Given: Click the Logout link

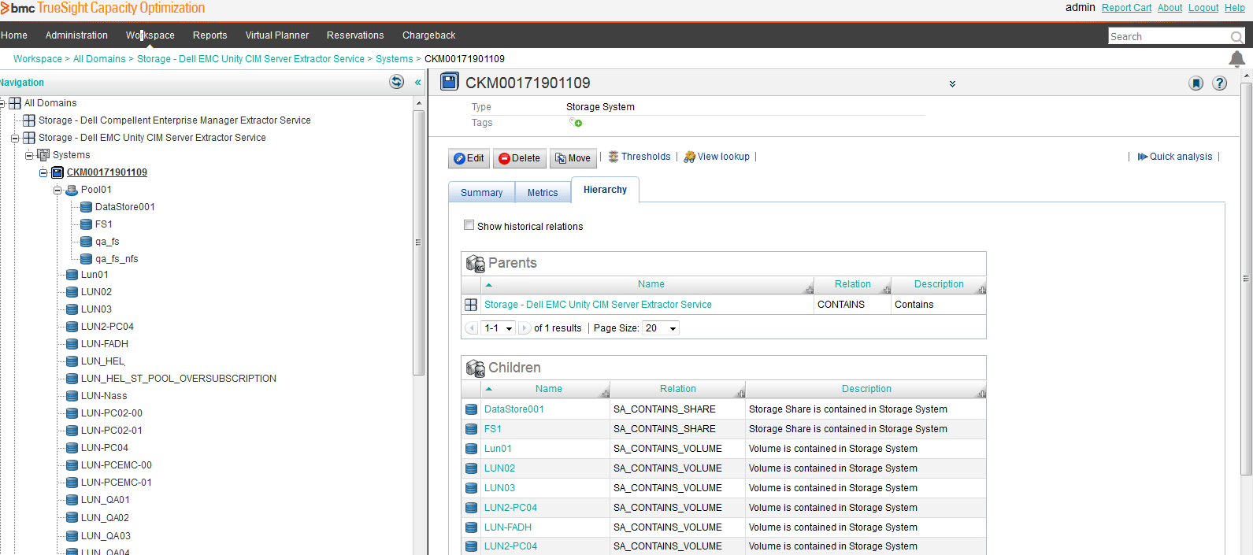Looking at the screenshot, I should (1203, 8).
